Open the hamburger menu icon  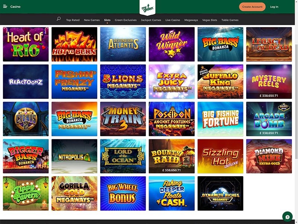[x=5, y=6]
